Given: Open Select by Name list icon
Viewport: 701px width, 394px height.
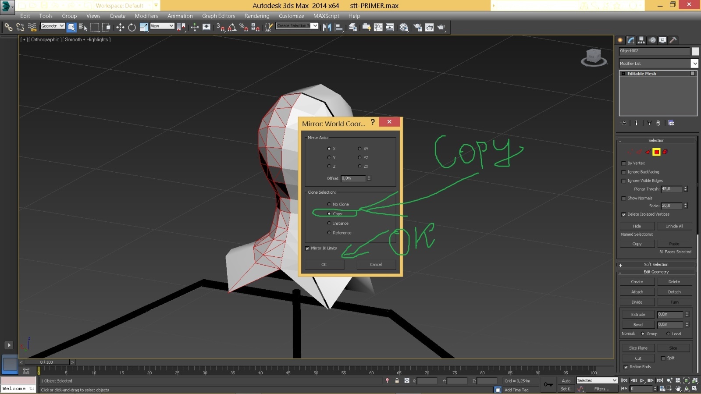Looking at the screenshot, I should [x=83, y=27].
